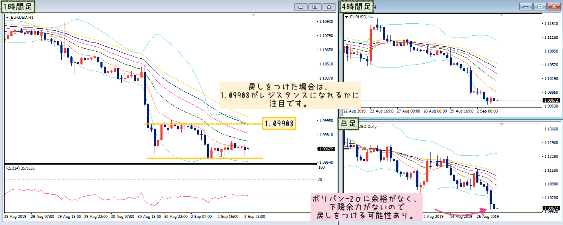Click the 1.10200 price value on Daily chart

tap(551, 197)
